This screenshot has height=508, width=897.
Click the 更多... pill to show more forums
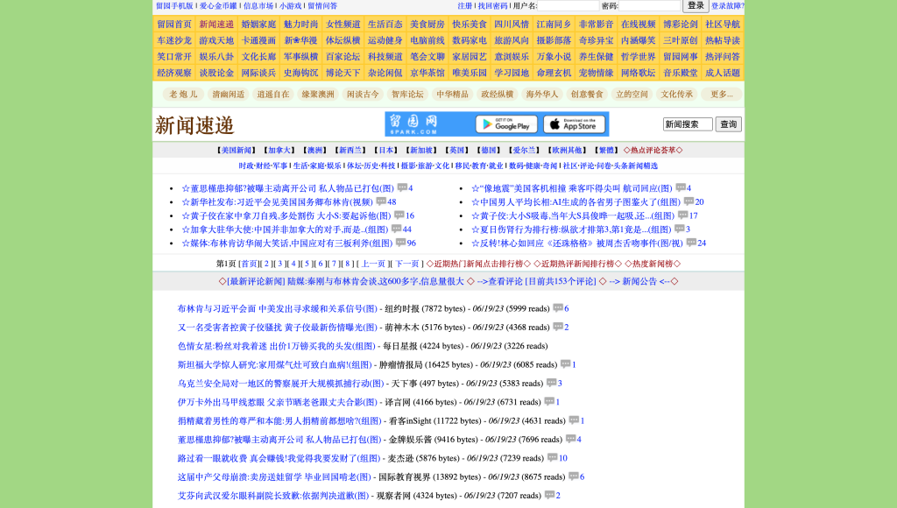pos(722,95)
